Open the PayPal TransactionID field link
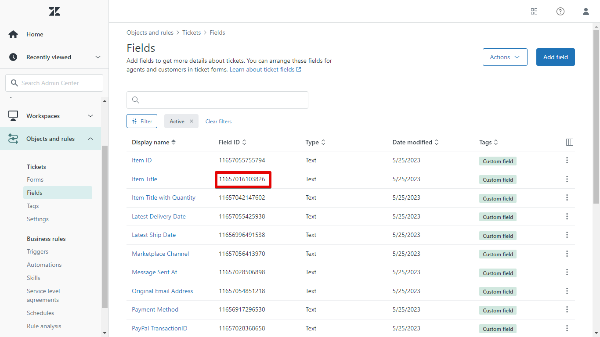The width and height of the screenshot is (600, 337). click(x=159, y=328)
